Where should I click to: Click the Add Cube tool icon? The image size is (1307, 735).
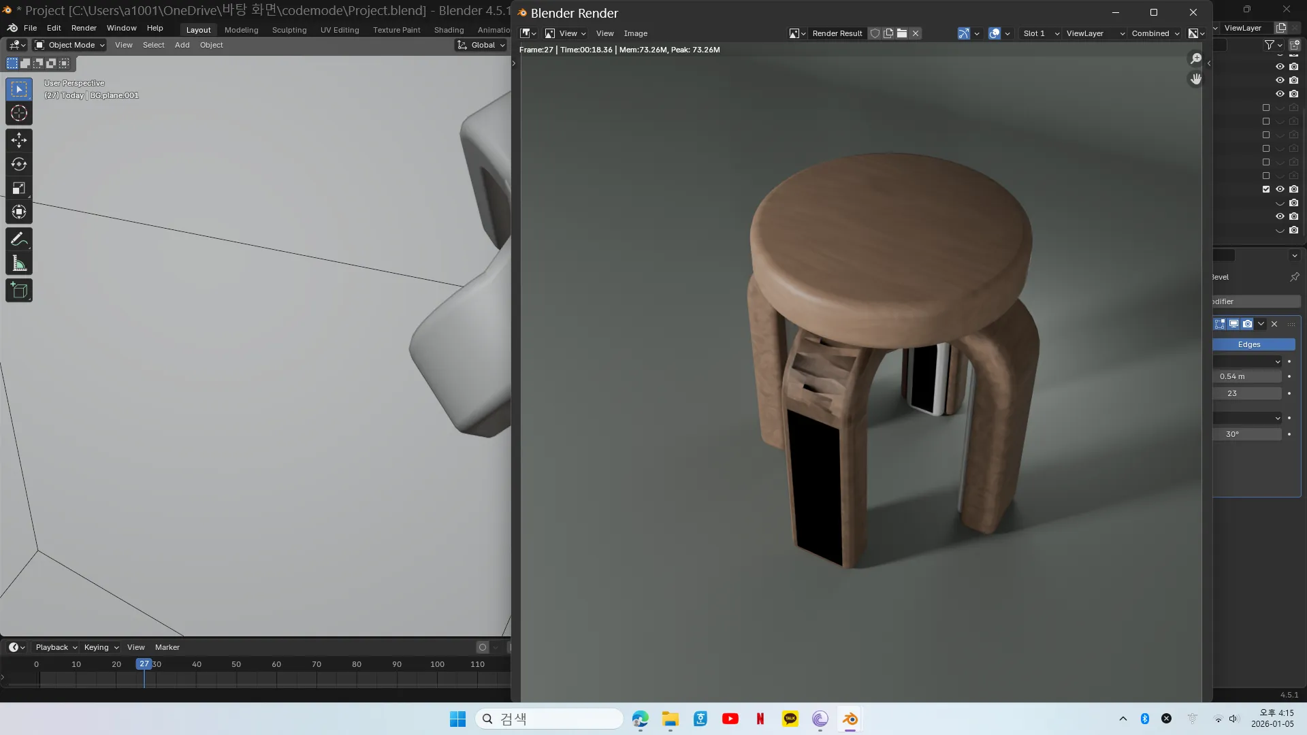19,291
